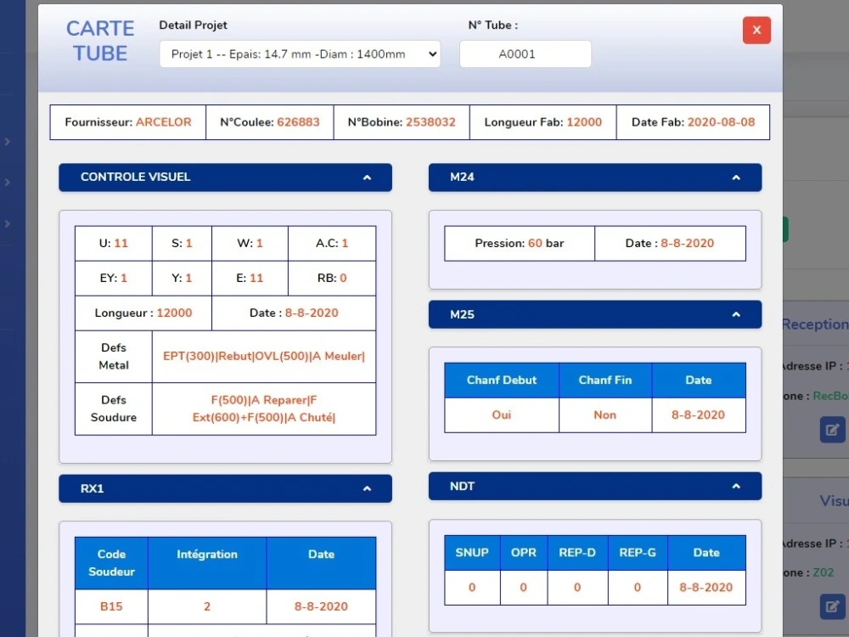Image resolution: width=849 pixels, height=637 pixels.
Task: Click NDT date value 8-8-2020
Action: (x=706, y=588)
